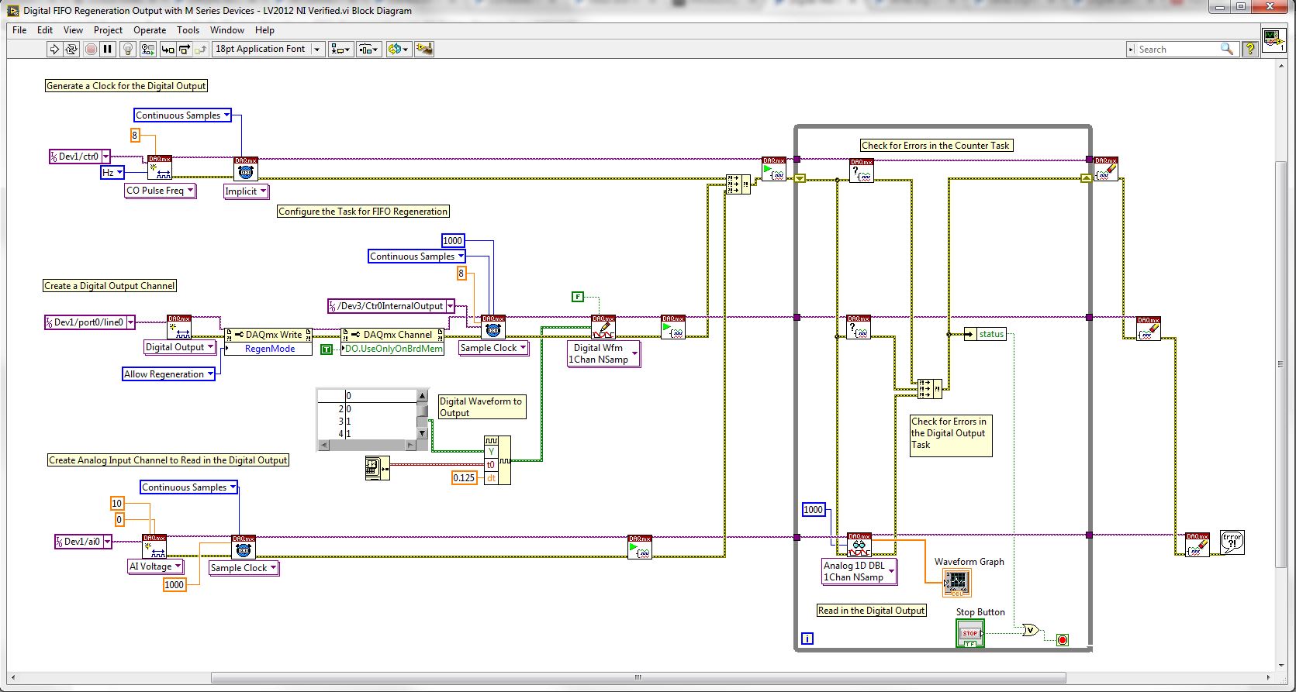Open the Implicit timing selector
Image resolution: width=1296 pixels, height=692 pixels.
pyautogui.click(x=246, y=191)
